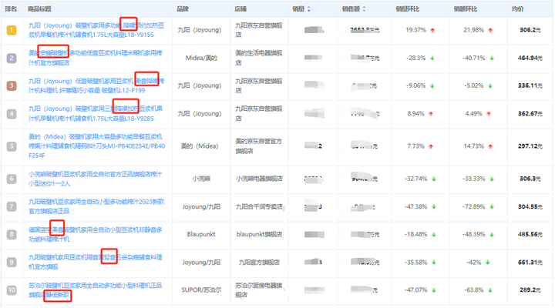Open product link ending L18-Y928S
555x308 pixels.
[x=96, y=113]
